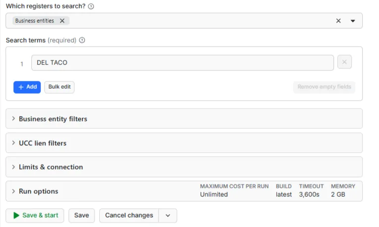Clear all selected registers
The width and height of the screenshot is (379, 227).
pyautogui.click(x=338, y=21)
